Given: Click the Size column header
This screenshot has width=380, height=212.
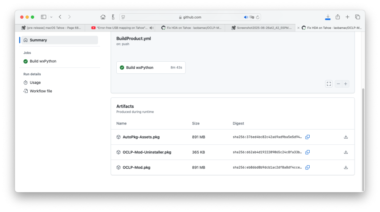Looking at the screenshot, I should coord(196,123).
